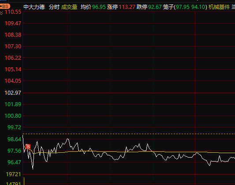
Task: Click the 98.64 price axis label
Action: pos(15,139)
